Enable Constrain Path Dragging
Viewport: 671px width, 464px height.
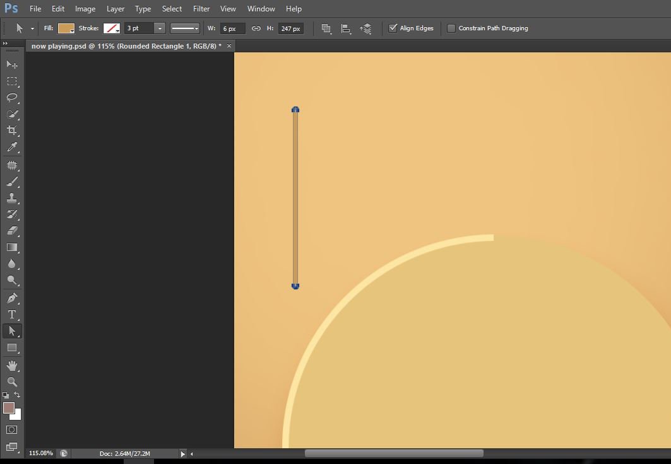[x=451, y=28]
